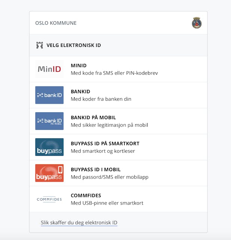Image resolution: width=231 pixels, height=240 pixels.
Task: Choose the red Buypass mobile logo
Action: tap(49, 173)
